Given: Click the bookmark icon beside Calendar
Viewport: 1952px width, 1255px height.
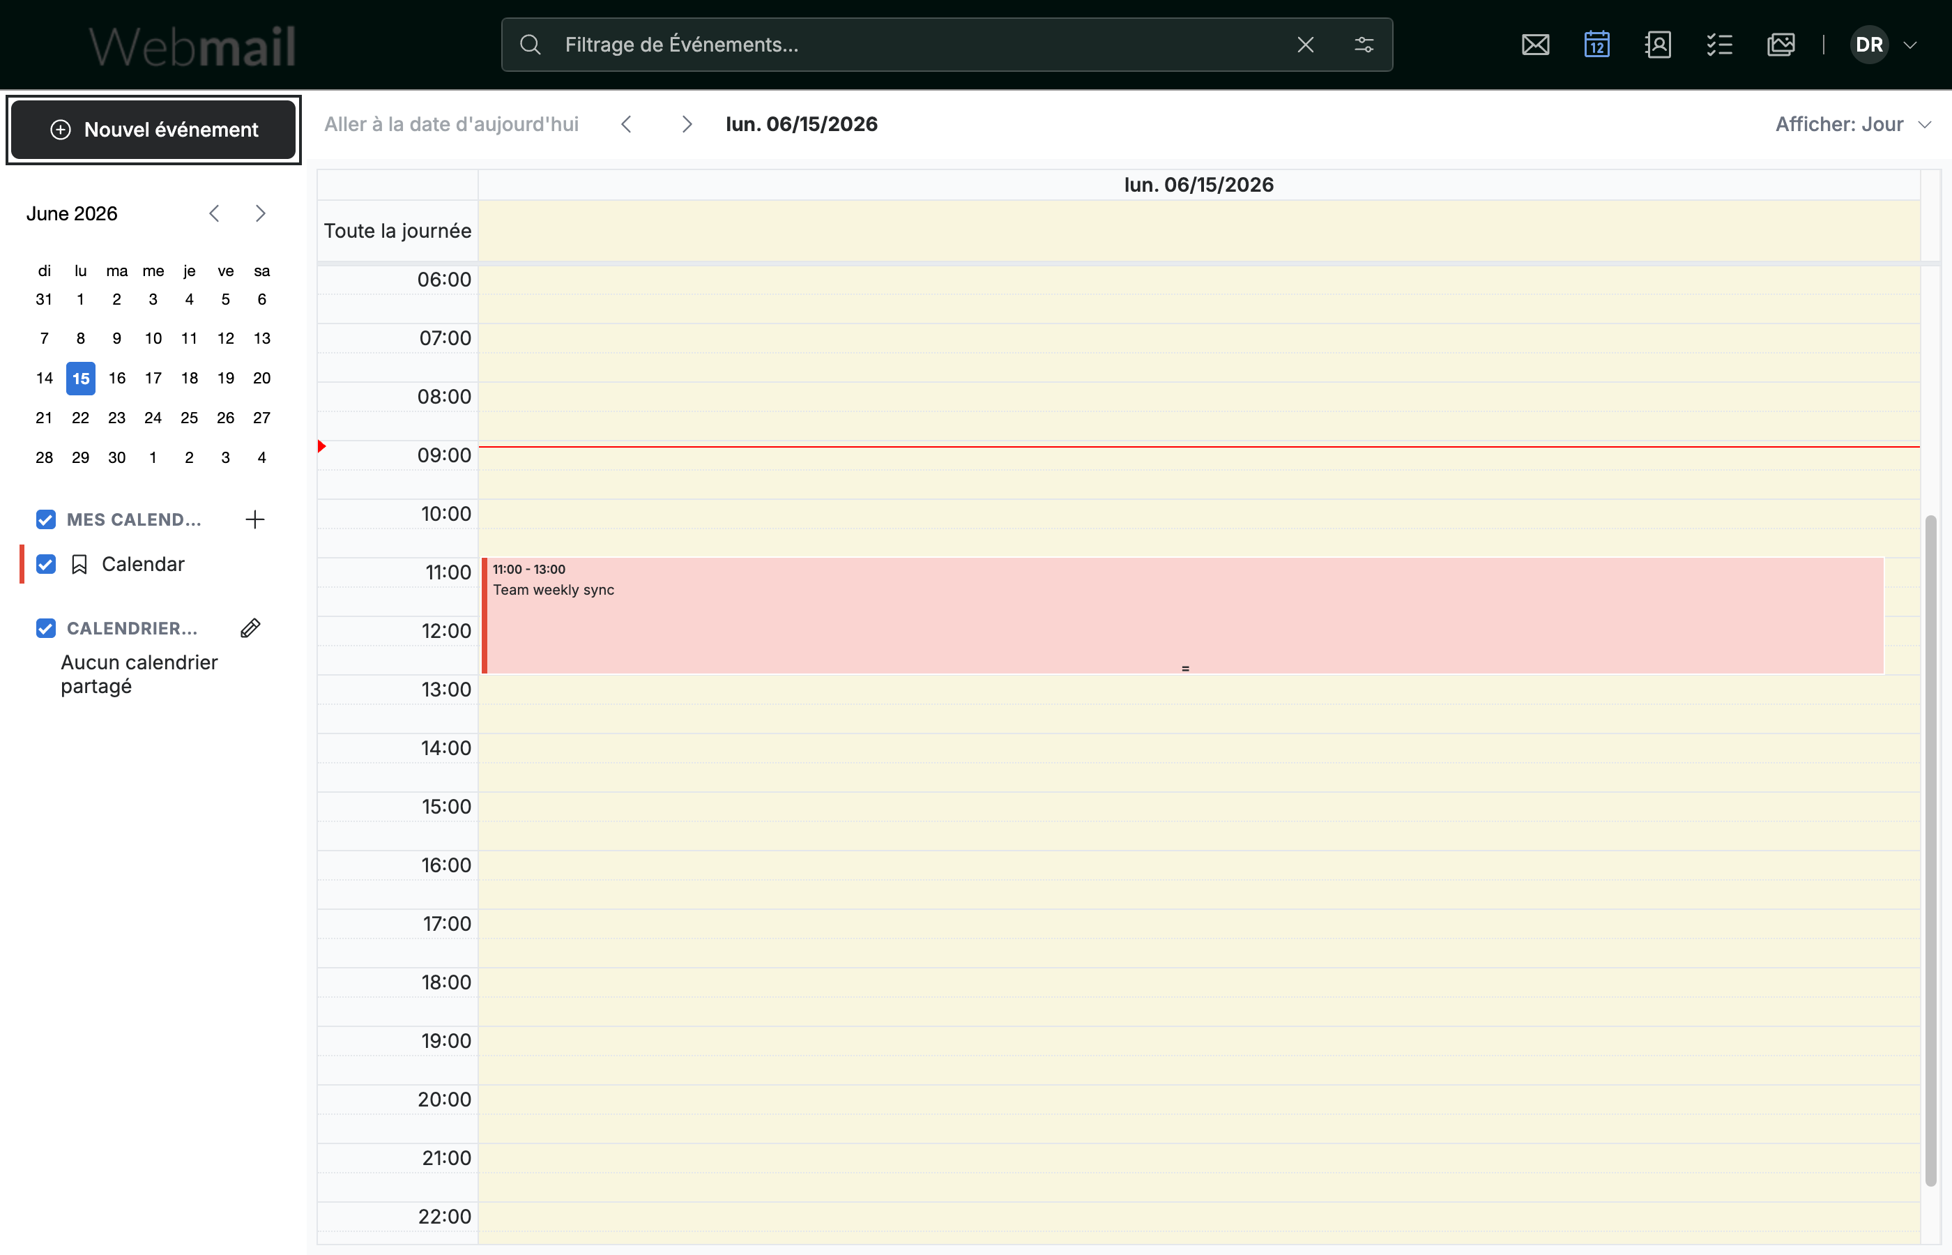Looking at the screenshot, I should 79,564.
